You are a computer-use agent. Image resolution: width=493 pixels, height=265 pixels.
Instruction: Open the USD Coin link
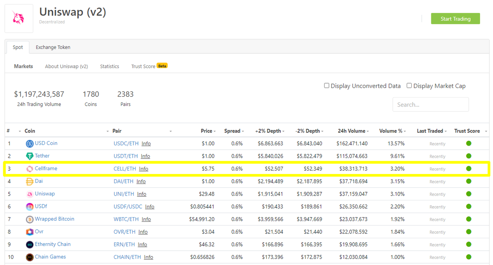[x=46, y=143]
